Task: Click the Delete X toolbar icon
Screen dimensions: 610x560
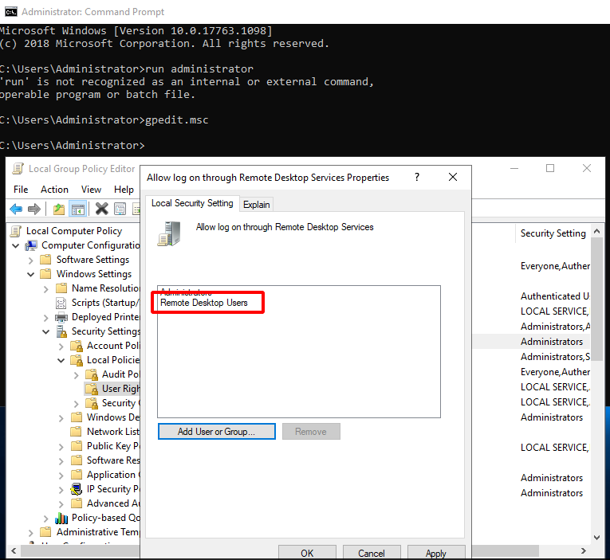Action: [101, 210]
